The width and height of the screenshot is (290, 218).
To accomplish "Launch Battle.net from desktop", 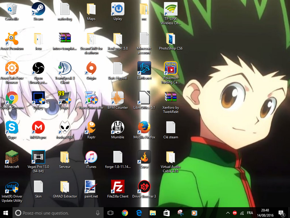I will coord(144,68).
